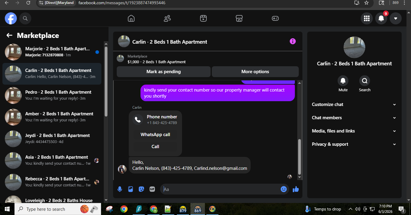Screen dimensions: 411x215
Task: Open Marjorie's unread conversation
Action: 52,52
